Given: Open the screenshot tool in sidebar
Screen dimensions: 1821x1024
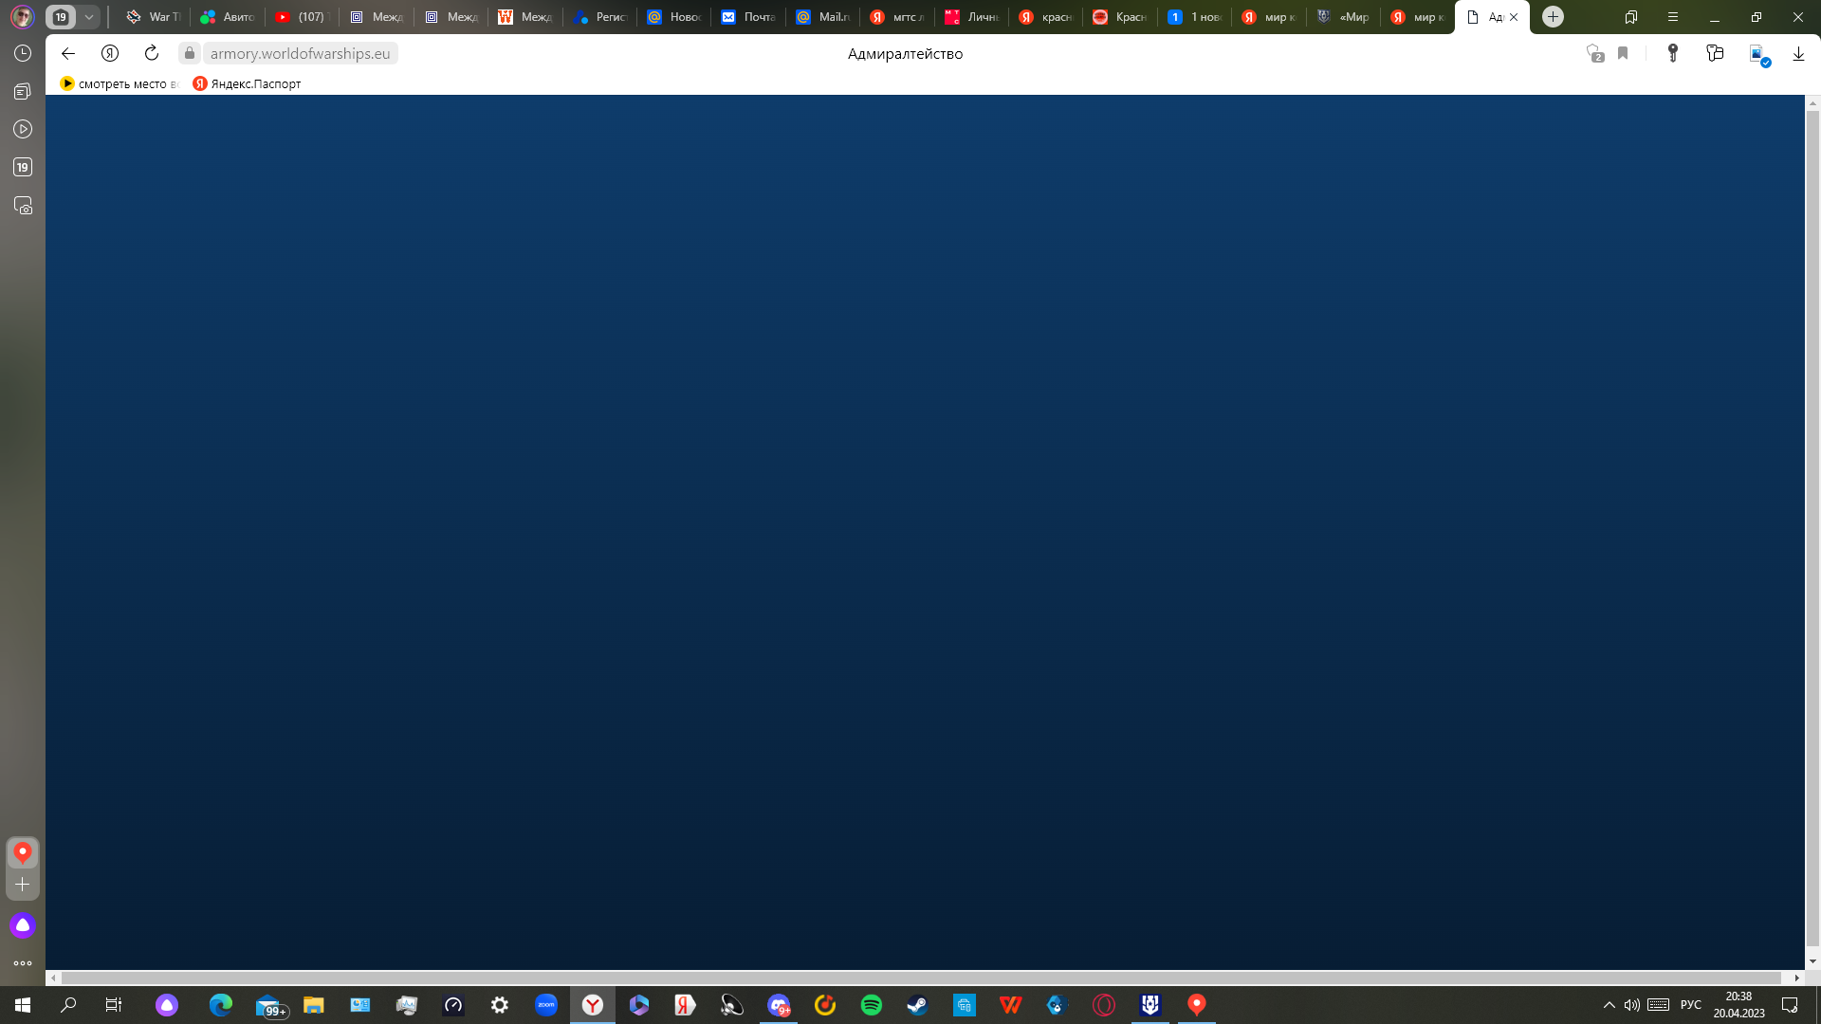Looking at the screenshot, I should pyautogui.click(x=23, y=206).
